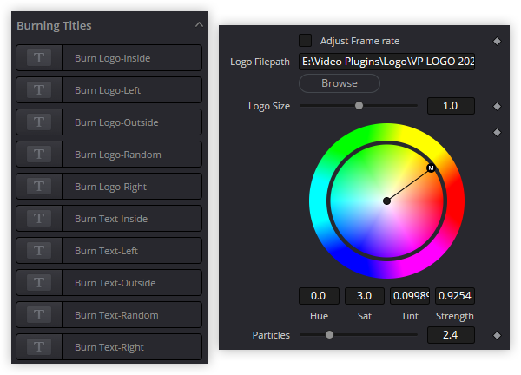Click the Burning Titles header text
This screenshot has width=521, height=375.
pos(54,25)
